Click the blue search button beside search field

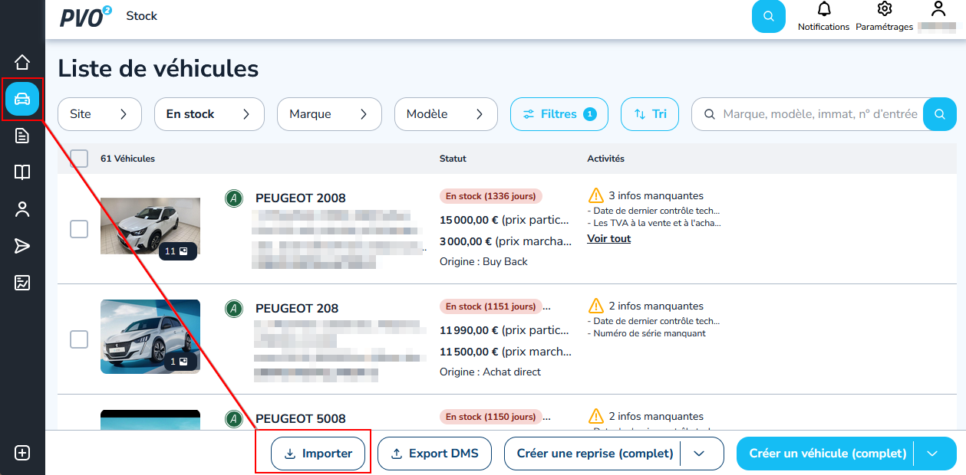(x=940, y=114)
